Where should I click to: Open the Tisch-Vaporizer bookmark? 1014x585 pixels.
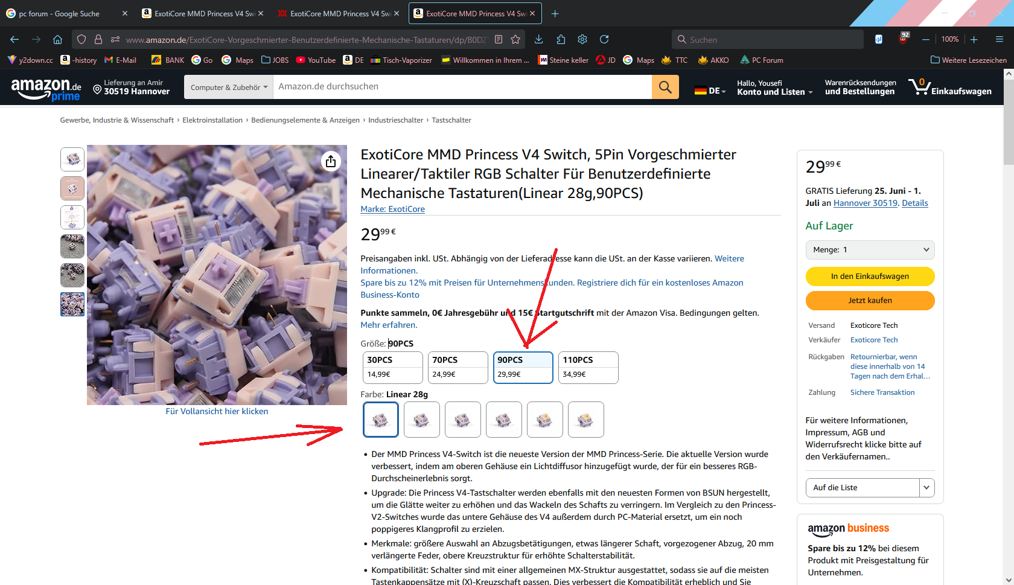[x=401, y=60]
